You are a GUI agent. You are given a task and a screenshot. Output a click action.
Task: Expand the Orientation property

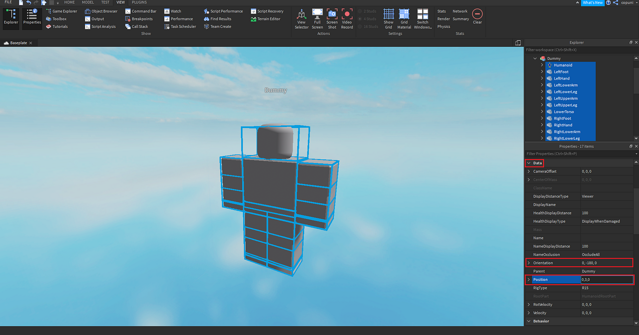[529, 262]
